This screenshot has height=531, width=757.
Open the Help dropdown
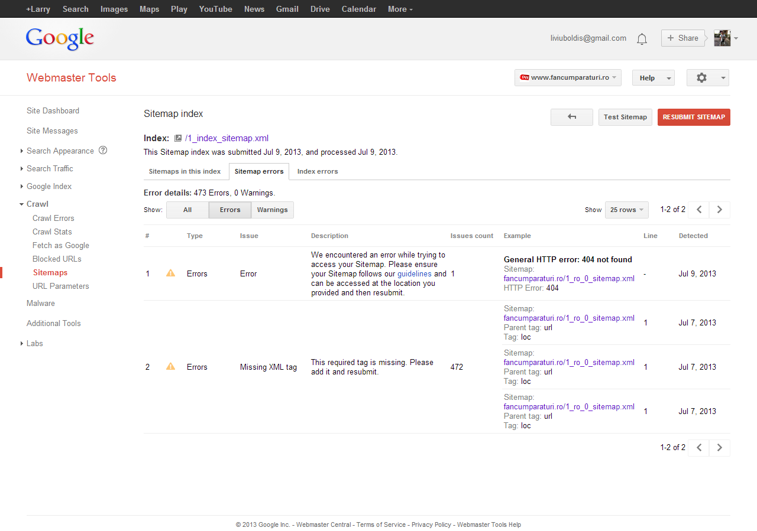click(653, 78)
